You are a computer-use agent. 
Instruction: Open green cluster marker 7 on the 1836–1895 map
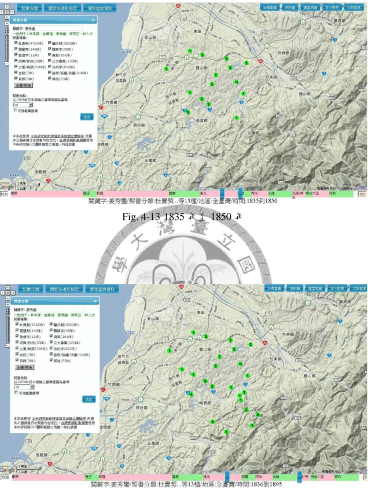click(219, 356)
